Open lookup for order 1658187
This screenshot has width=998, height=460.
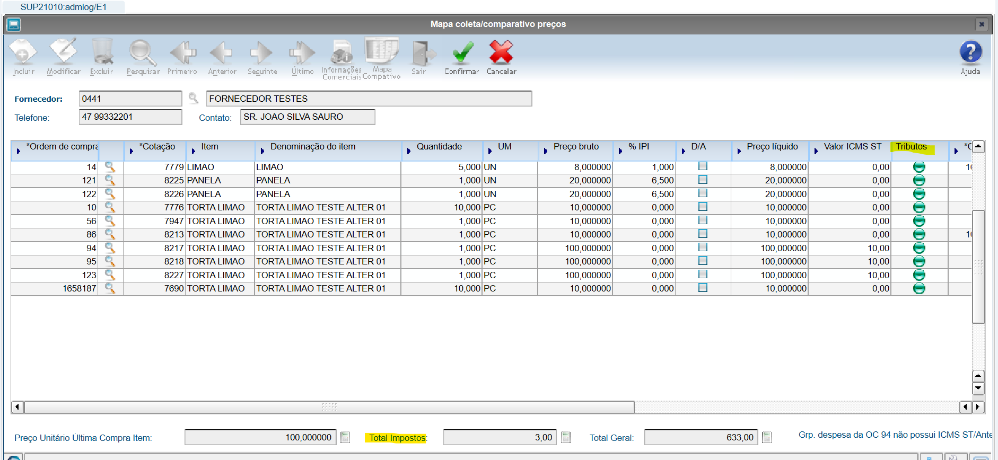pyautogui.click(x=110, y=288)
